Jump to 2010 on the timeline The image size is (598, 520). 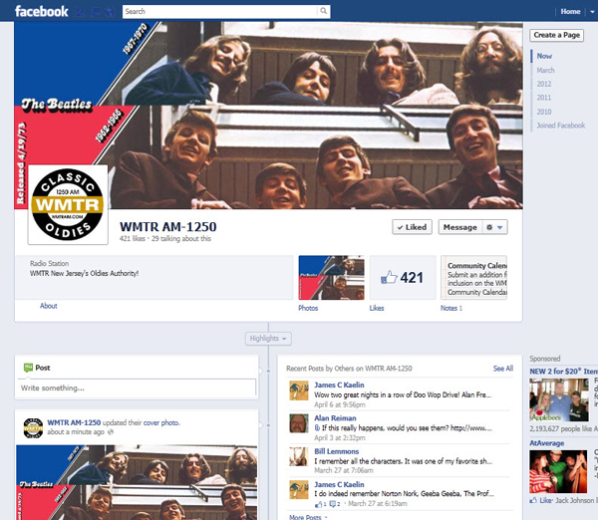click(544, 112)
